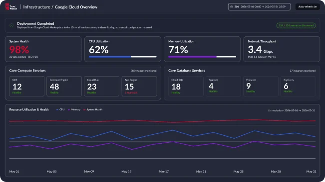Click the Healthy status under GKE
The height and width of the screenshot is (182, 325).
[x=16, y=92]
